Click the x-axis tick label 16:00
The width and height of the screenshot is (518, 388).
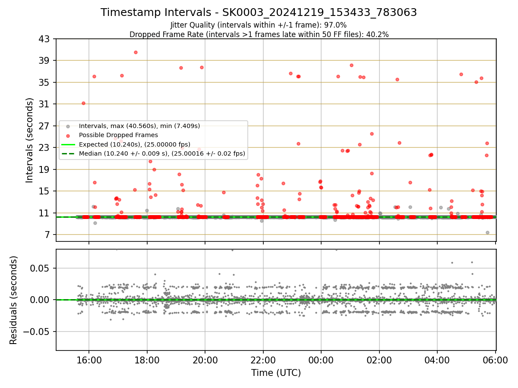tap(89, 360)
